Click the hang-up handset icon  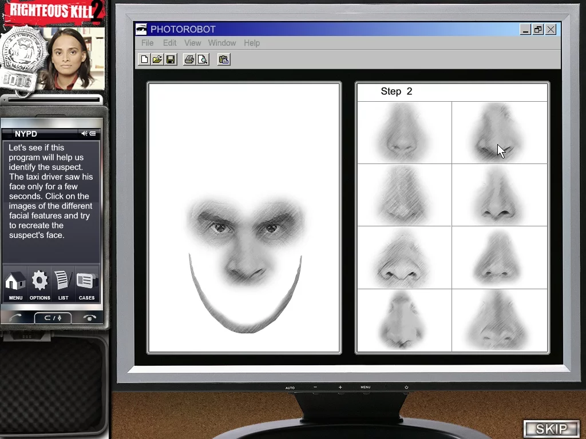[90, 318]
